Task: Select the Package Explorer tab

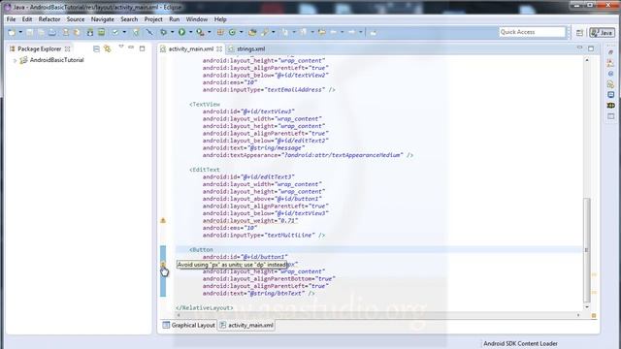Action: (x=39, y=48)
